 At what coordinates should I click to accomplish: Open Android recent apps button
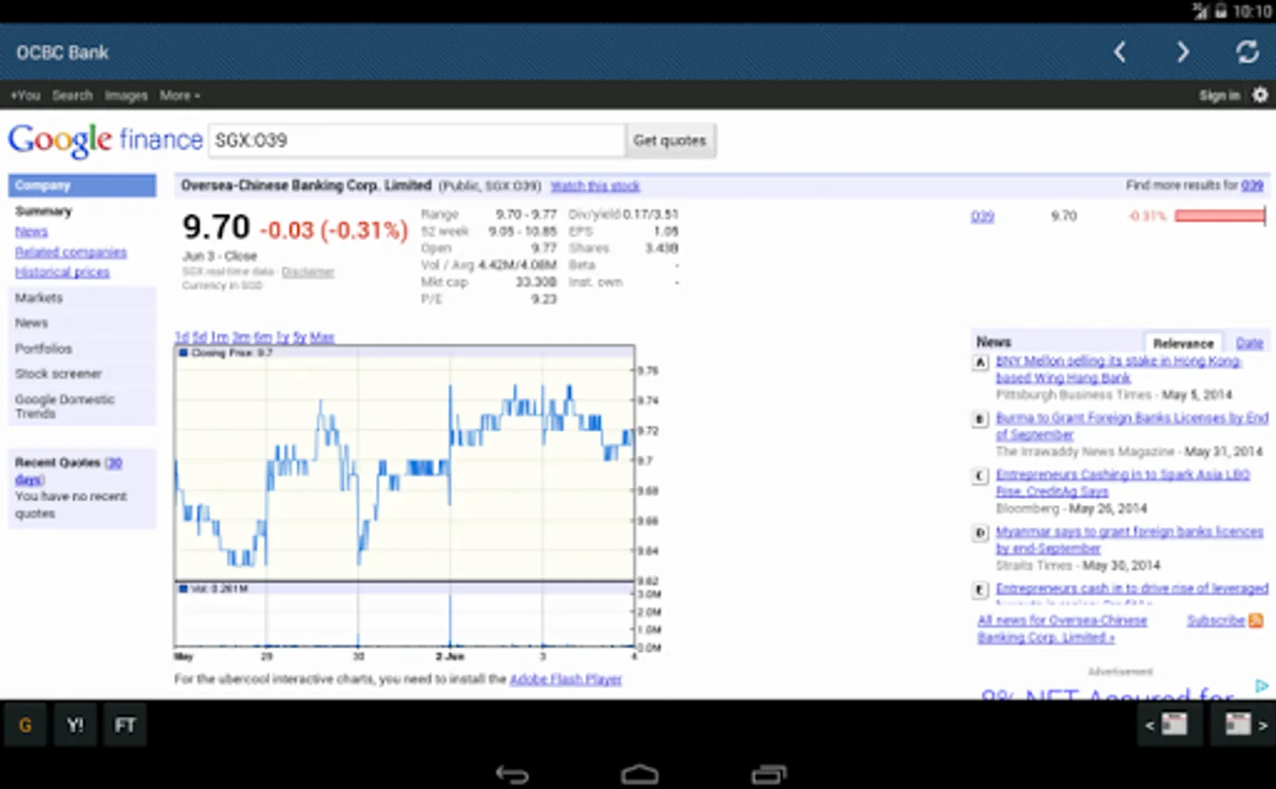(769, 774)
